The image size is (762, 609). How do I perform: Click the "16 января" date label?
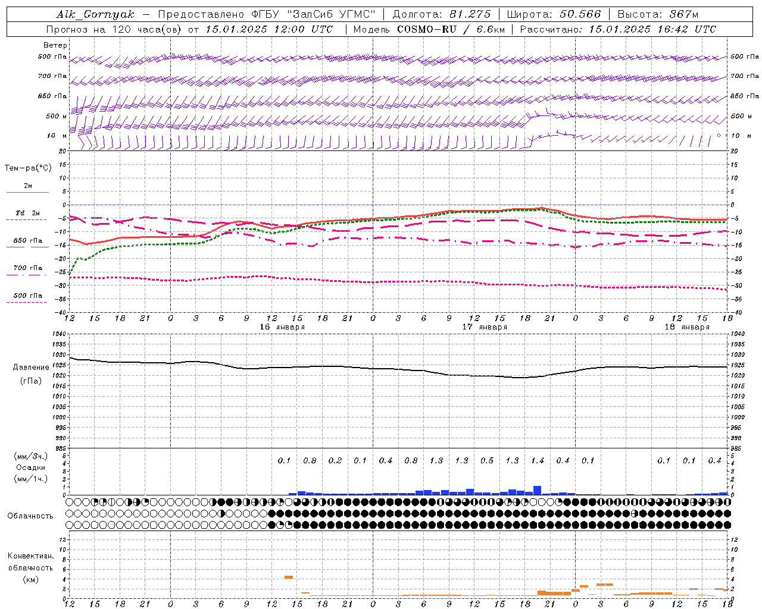click(282, 327)
